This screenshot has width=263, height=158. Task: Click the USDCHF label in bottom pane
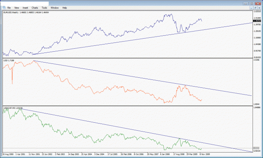(x=13, y=108)
